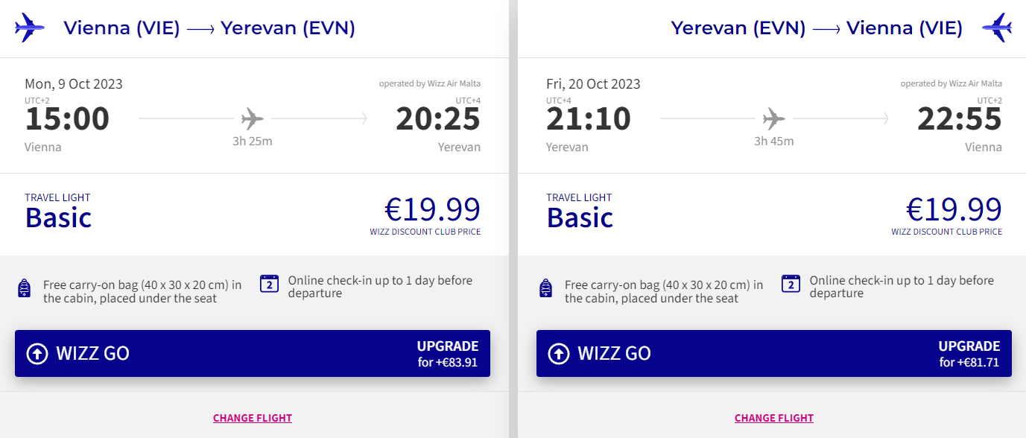Select the return Basic fare €19.99 price

tap(954, 210)
